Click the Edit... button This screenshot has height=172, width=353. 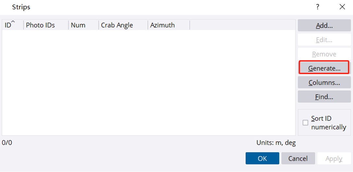click(324, 40)
